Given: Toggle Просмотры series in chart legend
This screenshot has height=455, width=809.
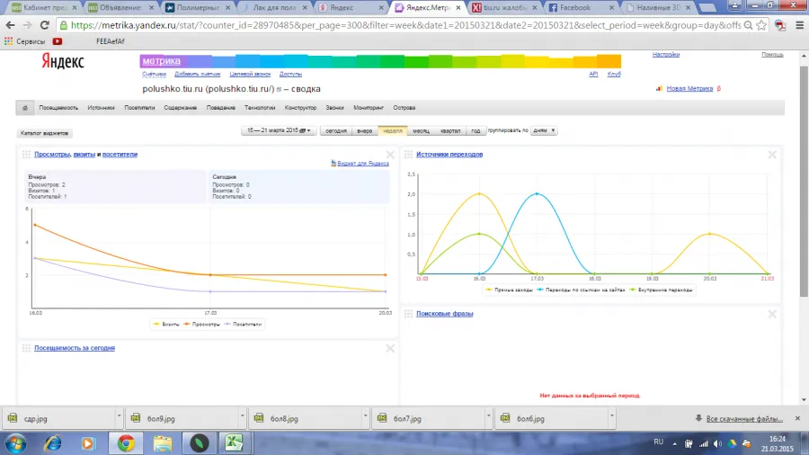Looking at the screenshot, I should point(201,325).
